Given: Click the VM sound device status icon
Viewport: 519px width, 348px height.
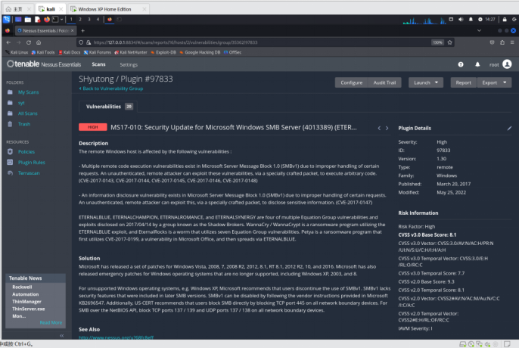Looking at the screenshot, I should (487, 344).
